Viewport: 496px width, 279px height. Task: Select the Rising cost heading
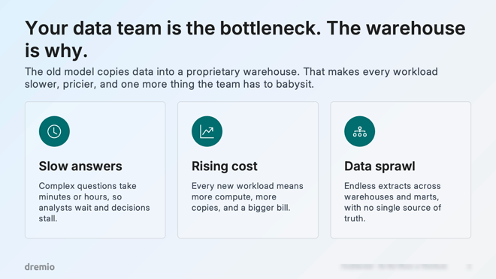(x=224, y=166)
